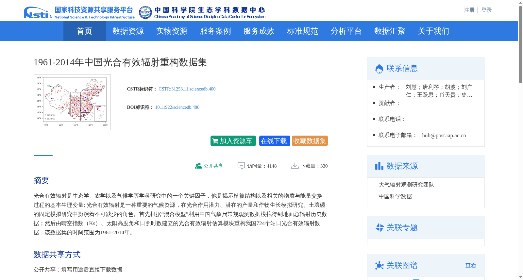Screen dimensions: 523x280
Task: Open the 数据资源 menu
Action: (x=128, y=31)
